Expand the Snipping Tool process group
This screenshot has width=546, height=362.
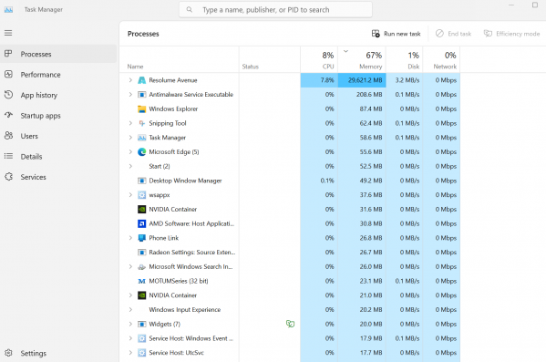pyautogui.click(x=130, y=123)
